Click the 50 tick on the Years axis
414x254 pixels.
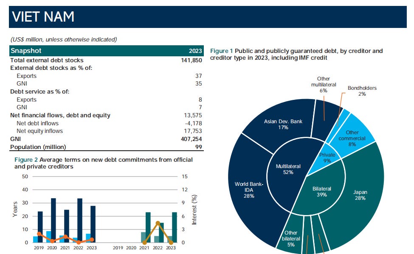25,177
